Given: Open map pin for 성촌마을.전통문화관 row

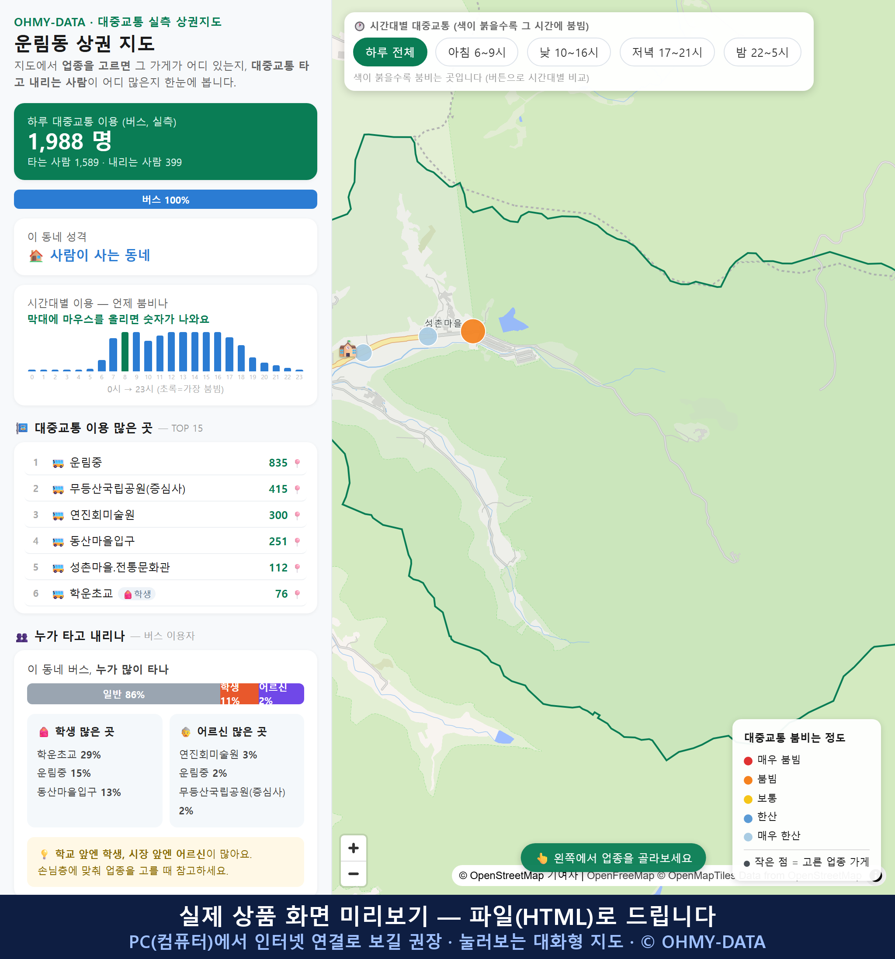Looking at the screenshot, I should (x=297, y=567).
